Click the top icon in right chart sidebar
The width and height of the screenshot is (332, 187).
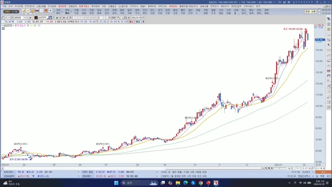[328, 19]
